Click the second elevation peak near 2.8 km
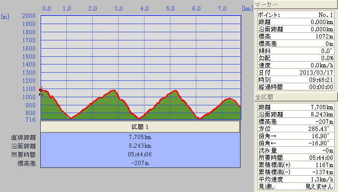This screenshot has width=338, height=192. (114, 90)
